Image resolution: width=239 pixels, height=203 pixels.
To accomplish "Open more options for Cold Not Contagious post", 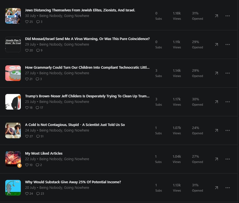I will click(228, 130).
